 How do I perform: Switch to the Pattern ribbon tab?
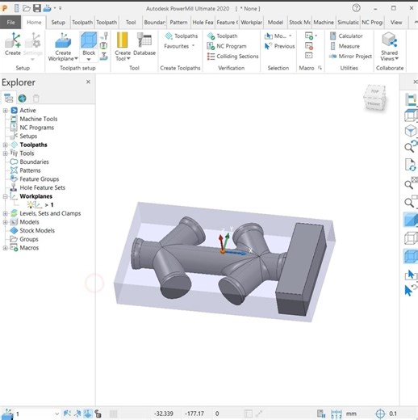178,23
